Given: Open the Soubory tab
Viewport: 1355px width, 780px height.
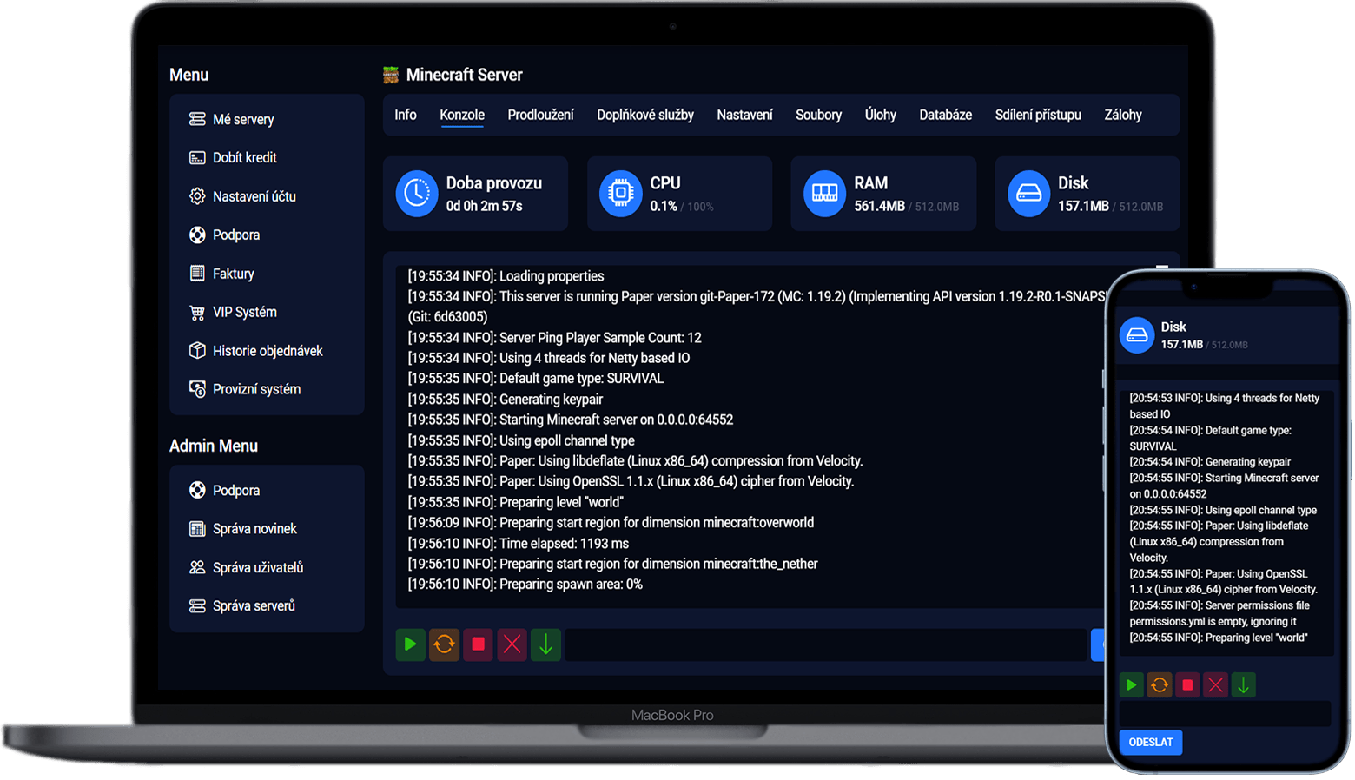Looking at the screenshot, I should [817, 114].
